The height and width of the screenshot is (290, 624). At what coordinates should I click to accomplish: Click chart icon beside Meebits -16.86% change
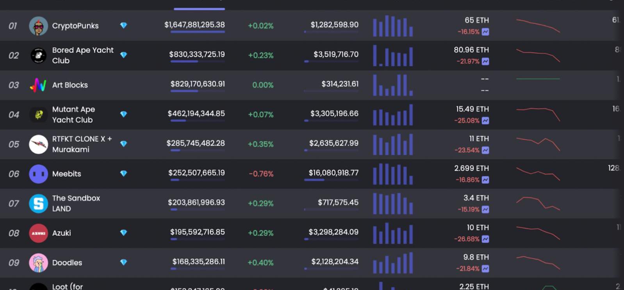pos(485,180)
